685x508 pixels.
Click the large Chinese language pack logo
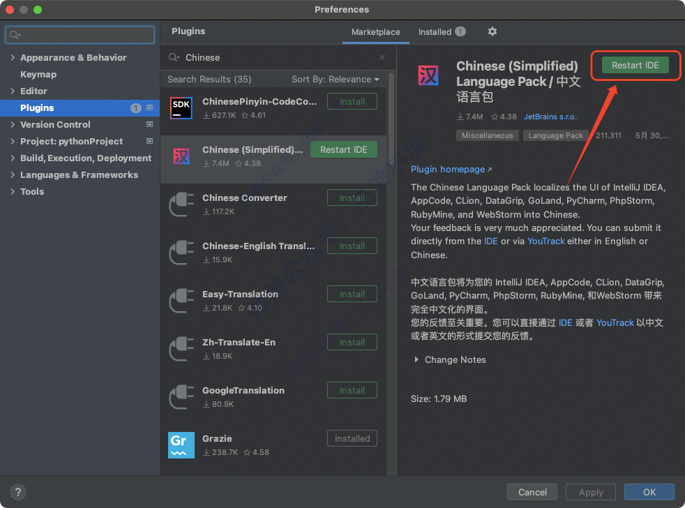428,75
